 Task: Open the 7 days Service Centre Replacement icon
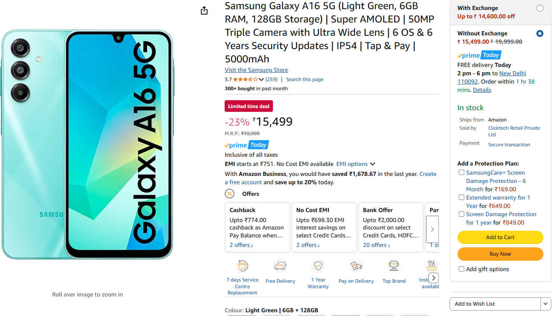[x=243, y=266]
